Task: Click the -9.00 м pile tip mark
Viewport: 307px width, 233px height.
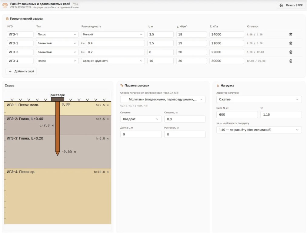Action: pos(69,152)
